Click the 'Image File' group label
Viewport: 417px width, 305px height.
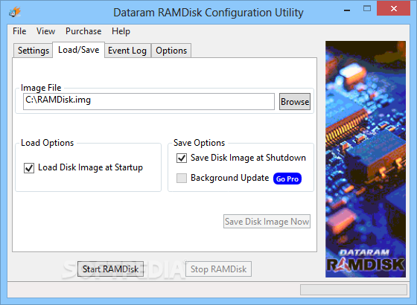pos(41,88)
